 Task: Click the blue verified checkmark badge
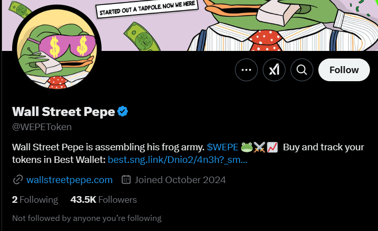tap(123, 111)
